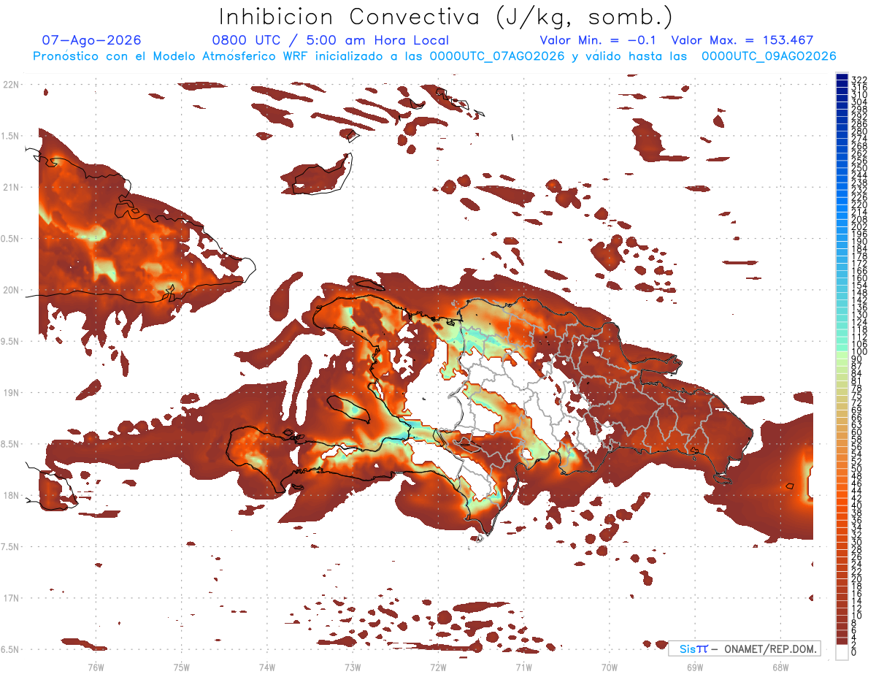
Task: Click 'Valor Max. = 153.467' text
Action: click(742, 40)
